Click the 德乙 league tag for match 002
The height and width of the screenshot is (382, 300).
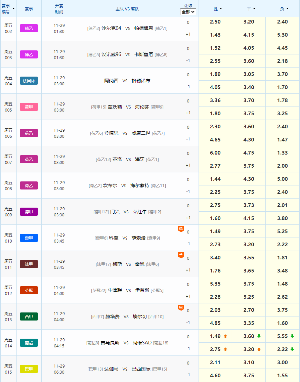coord(29,28)
